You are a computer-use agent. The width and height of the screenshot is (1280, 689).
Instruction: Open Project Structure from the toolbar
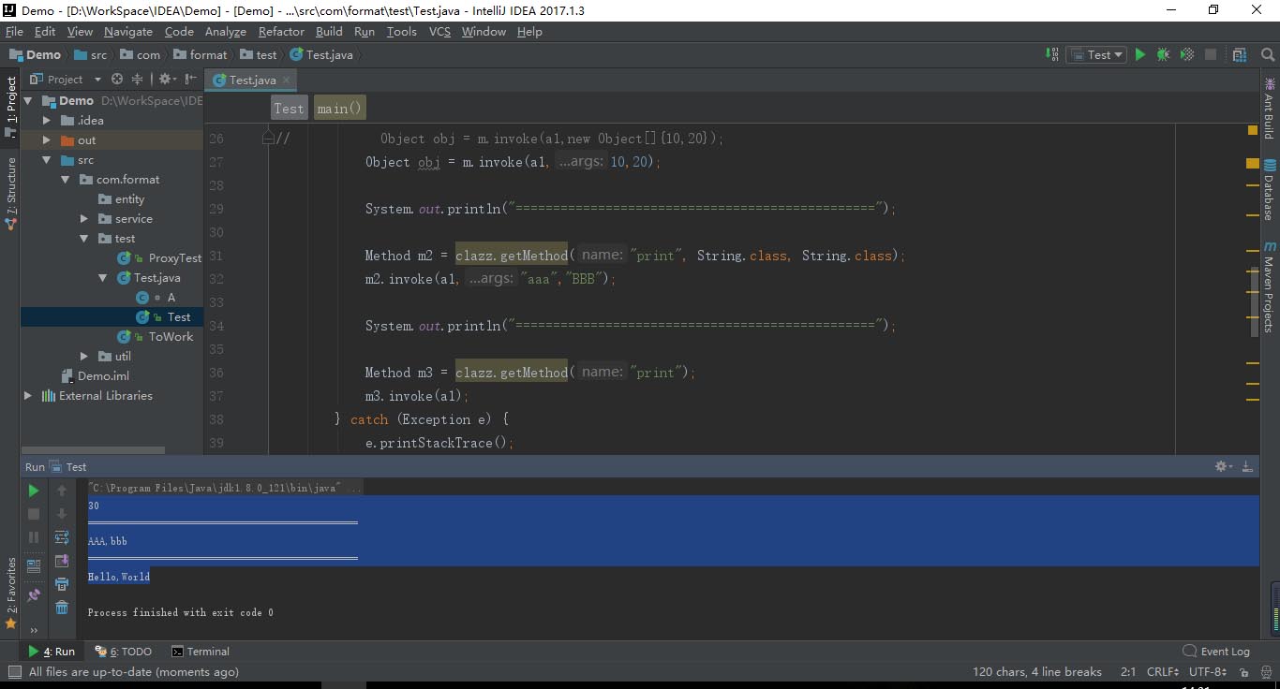pyautogui.click(x=1240, y=55)
